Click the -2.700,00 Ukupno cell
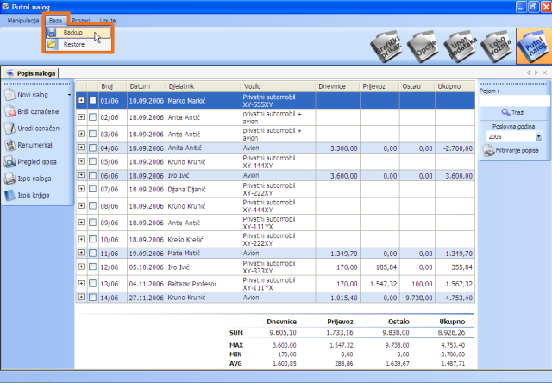This screenshot has width=552, height=383. tap(455, 148)
